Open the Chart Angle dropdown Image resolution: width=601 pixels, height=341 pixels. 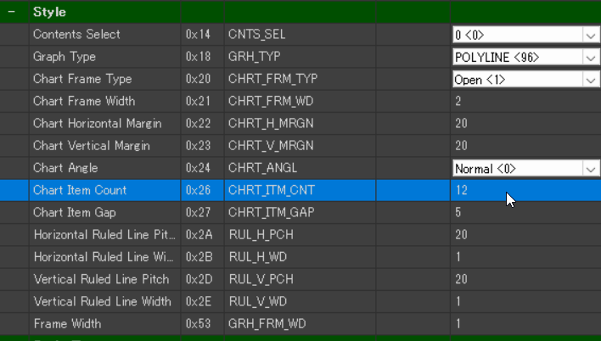(590, 168)
